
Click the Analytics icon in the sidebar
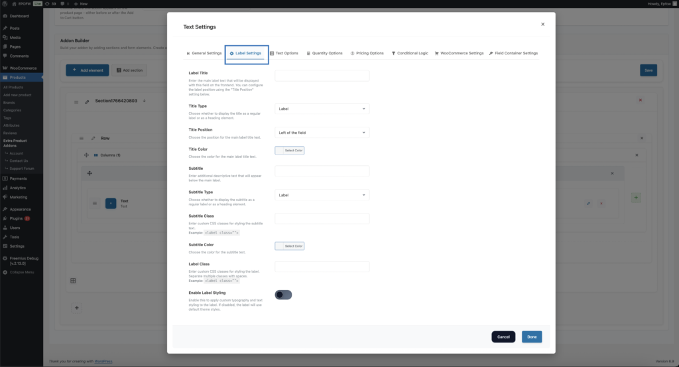pos(5,188)
